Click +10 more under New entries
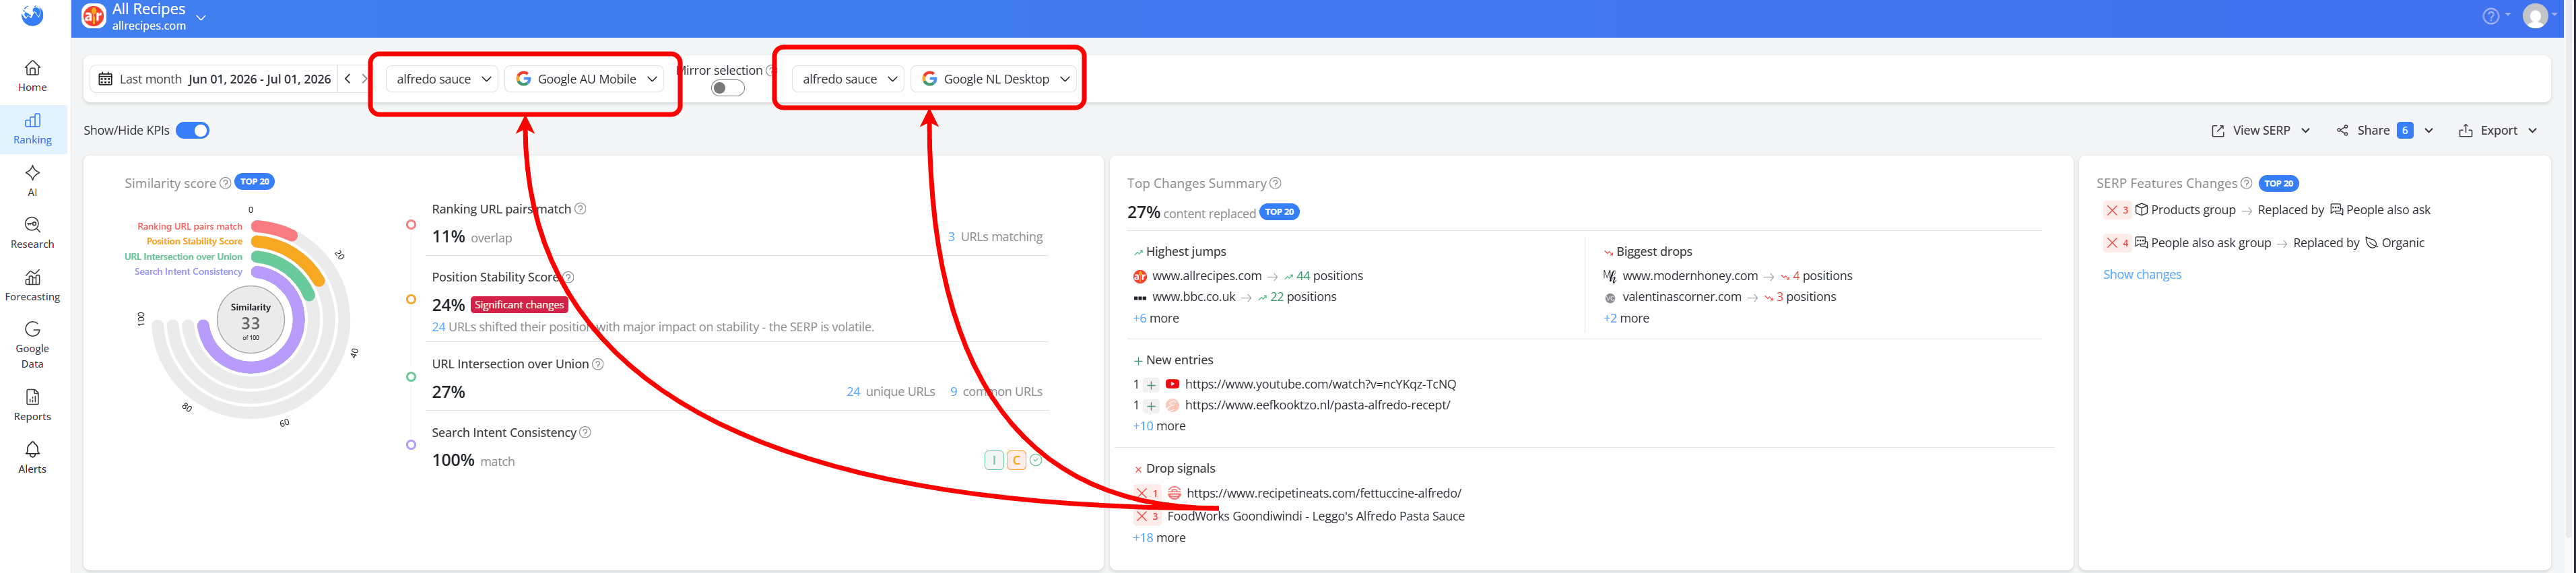This screenshot has height=573, width=2576. coord(1159,426)
